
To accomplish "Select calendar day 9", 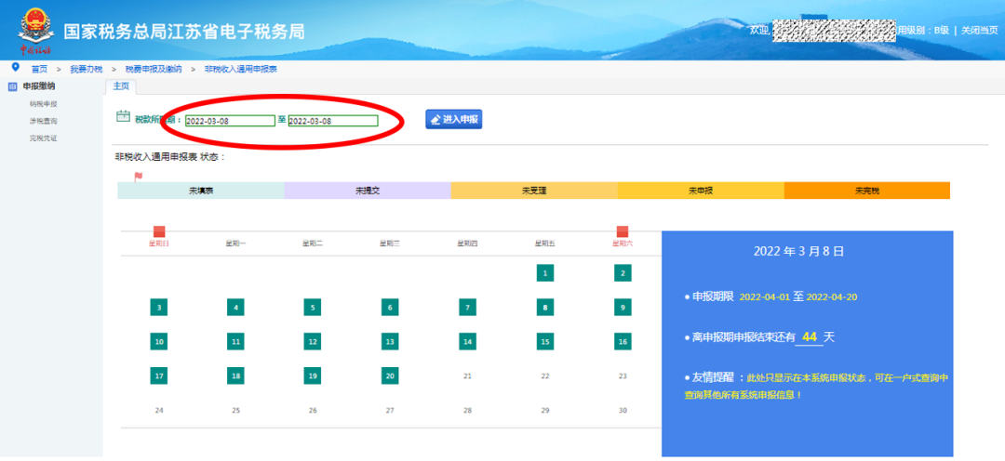I will 623,308.
